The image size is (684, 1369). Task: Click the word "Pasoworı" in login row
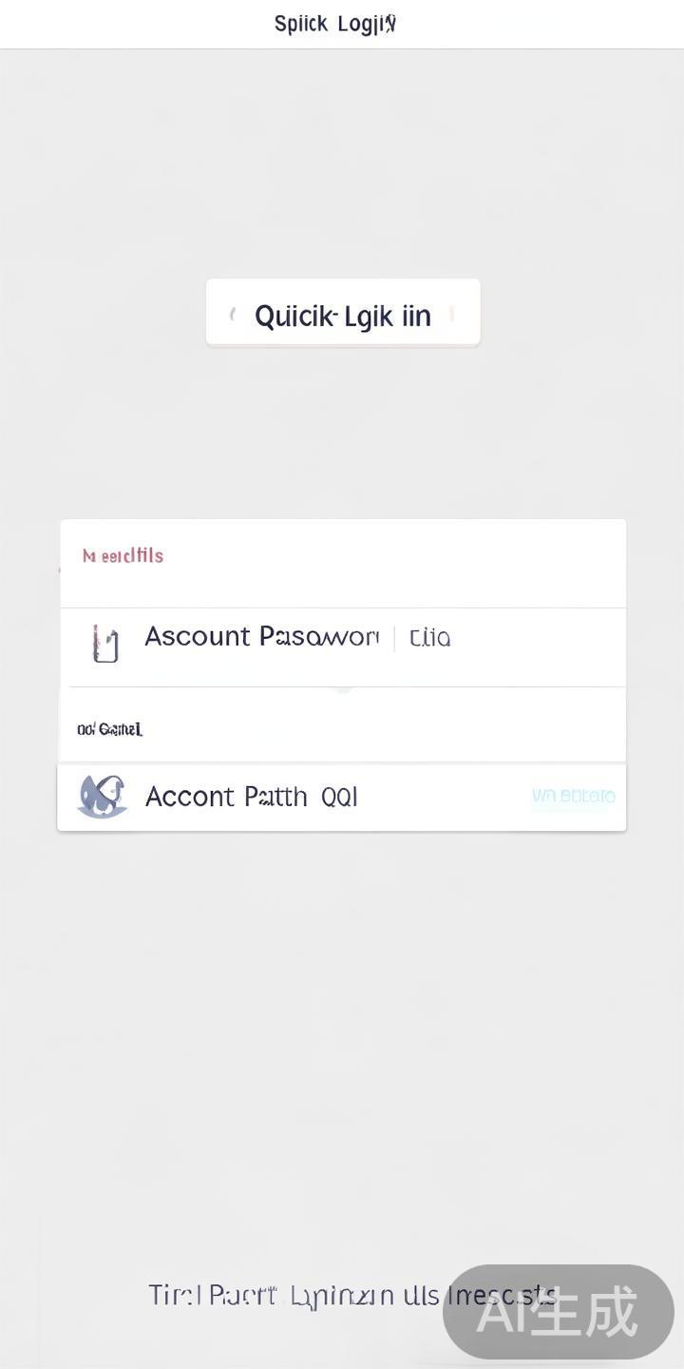coord(319,637)
